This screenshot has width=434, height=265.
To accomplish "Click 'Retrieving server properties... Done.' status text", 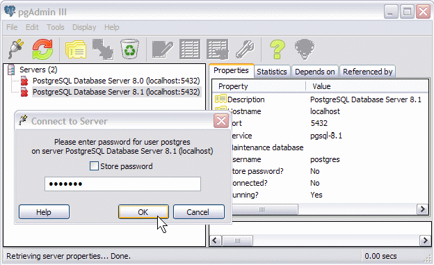I will [x=68, y=256].
